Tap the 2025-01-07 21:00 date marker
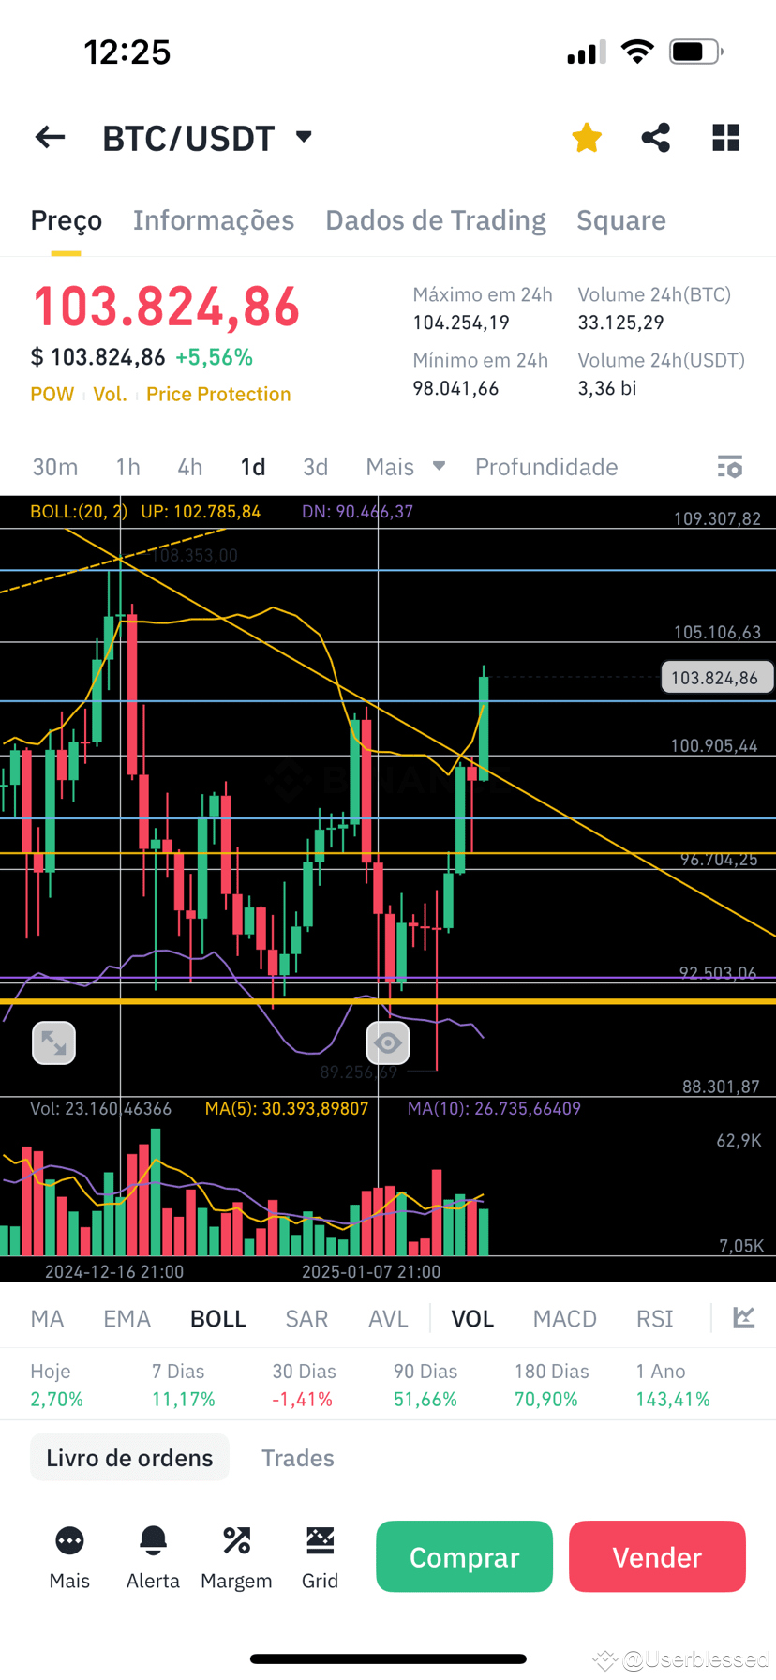The width and height of the screenshot is (776, 1680). pos(371,1271)
